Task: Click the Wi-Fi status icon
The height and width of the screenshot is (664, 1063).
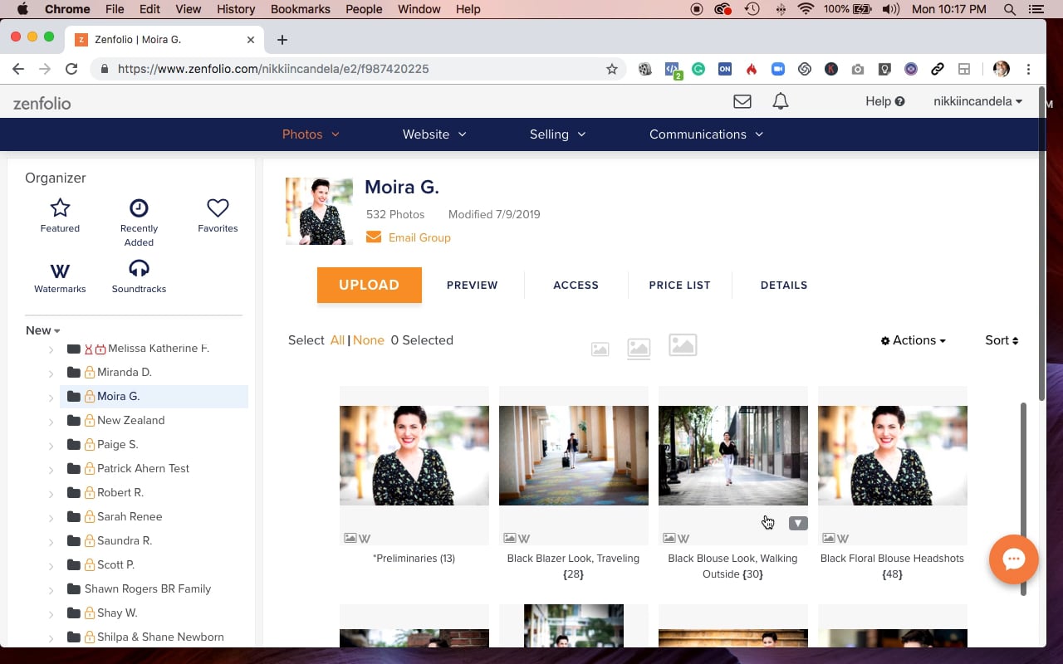Action: click(805, 9)
